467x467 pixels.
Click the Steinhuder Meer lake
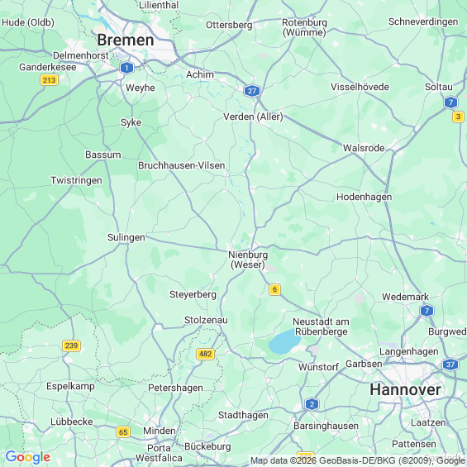click(282, 342)
